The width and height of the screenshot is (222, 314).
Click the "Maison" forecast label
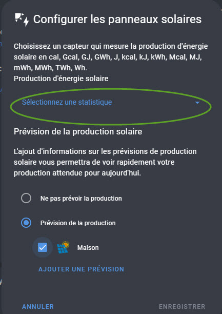click(88, 248)
